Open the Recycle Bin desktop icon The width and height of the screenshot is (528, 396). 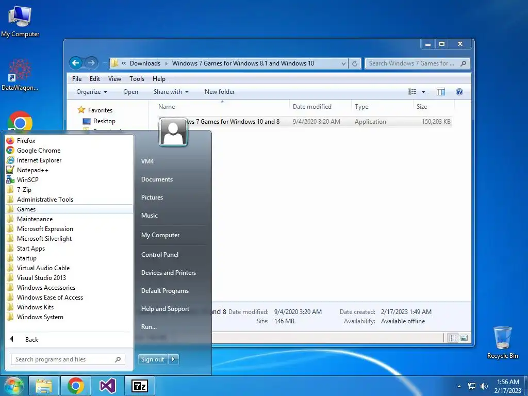click(x=502, y=342)
